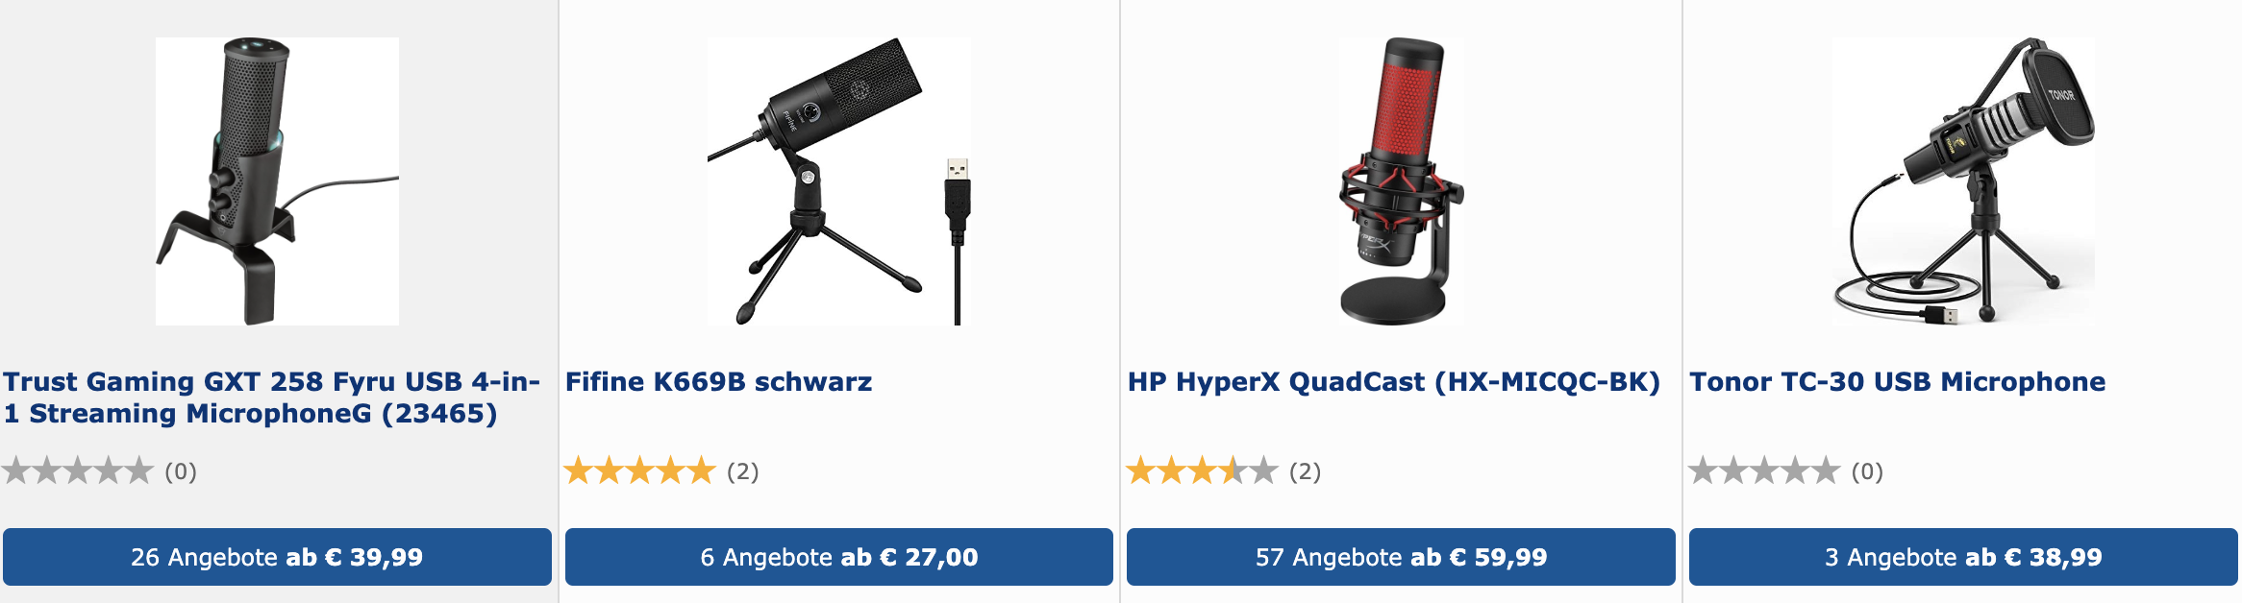Open Fifine K669B schwarz title link

pyautogui.click(x=718, y=382)
